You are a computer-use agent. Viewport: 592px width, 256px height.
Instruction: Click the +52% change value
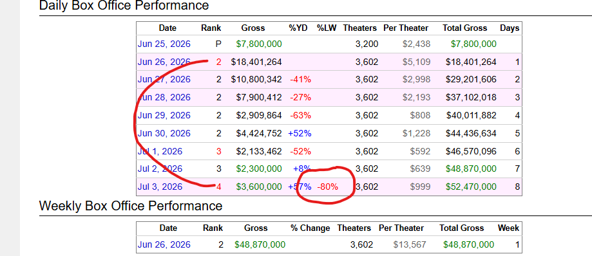pyautogui.click(x=300, y=133)
